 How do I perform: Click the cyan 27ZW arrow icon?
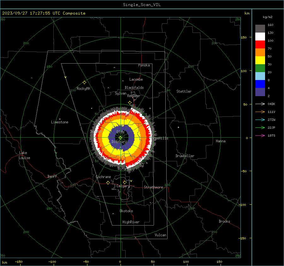pyautogui.click(x=260, y=120)
